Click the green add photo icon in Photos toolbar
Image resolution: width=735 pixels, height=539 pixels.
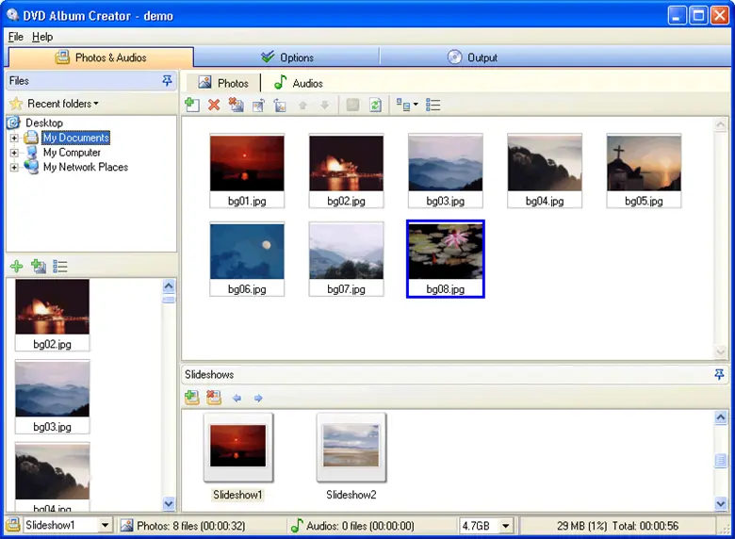[192, 106]
